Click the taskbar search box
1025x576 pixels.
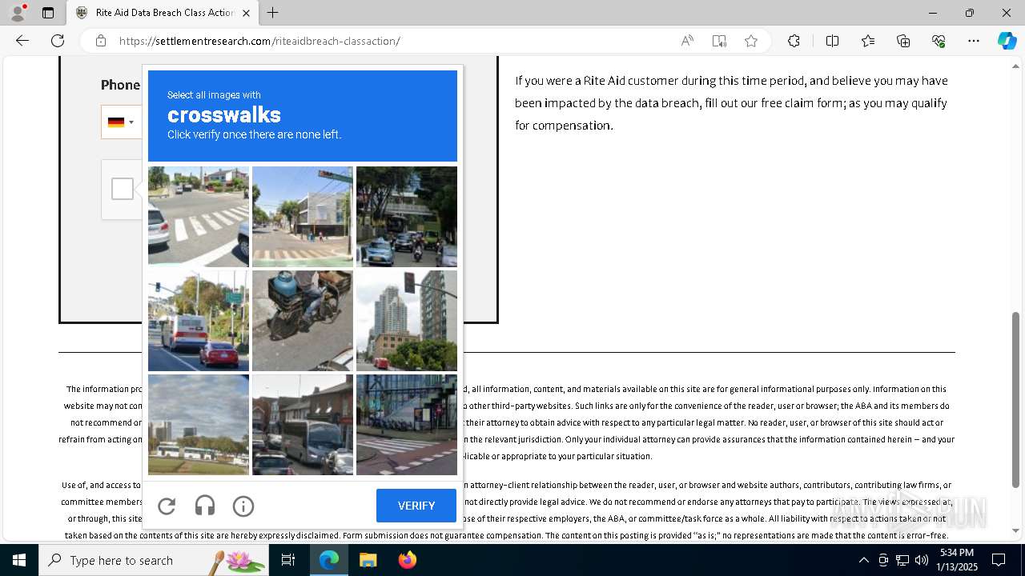pyautogui.click(x=154, y=560)
